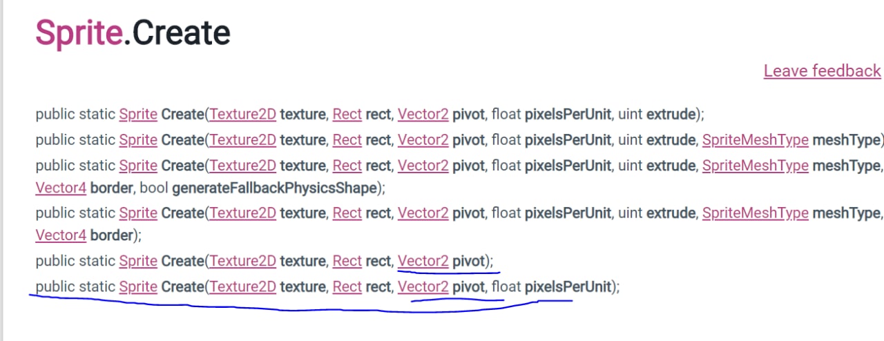Open Vector2 link in first Create overload
Screen dimensions: 884x341
coord(423,114)
